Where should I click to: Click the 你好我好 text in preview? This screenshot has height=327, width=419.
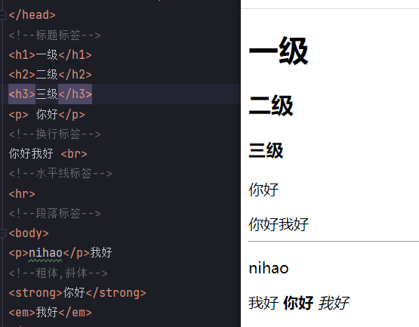click(279, 224)
